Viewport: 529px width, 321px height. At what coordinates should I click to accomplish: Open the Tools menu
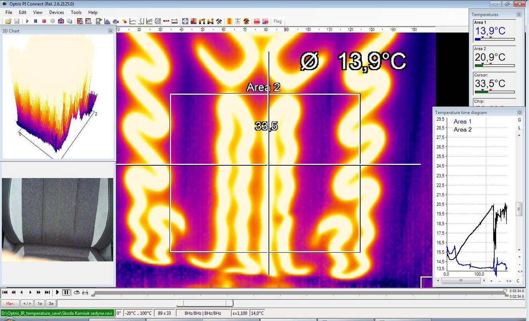[76, 12]
